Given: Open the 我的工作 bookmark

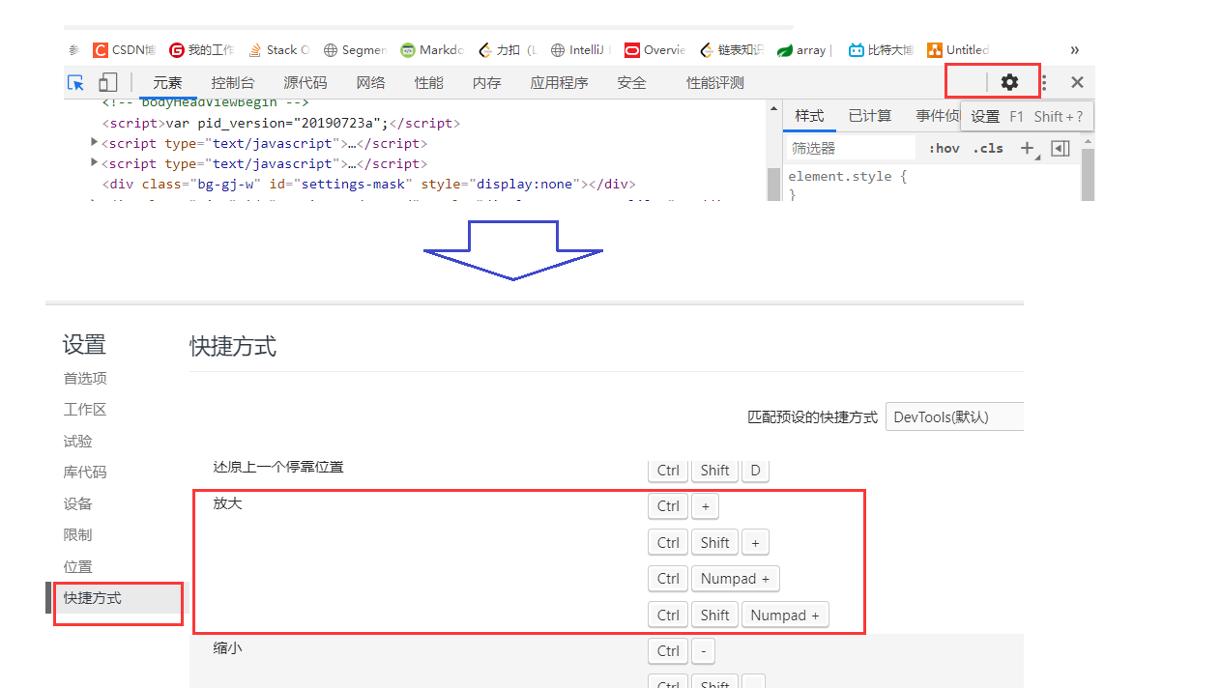Looking at the screenshot, I should pyautogui.click(x=201, y=50).
